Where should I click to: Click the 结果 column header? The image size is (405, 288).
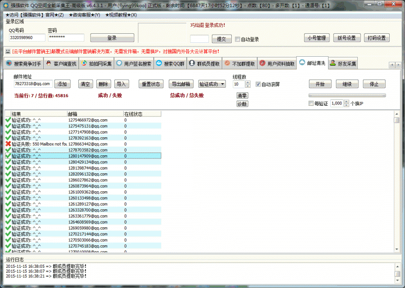pos(39,114)
